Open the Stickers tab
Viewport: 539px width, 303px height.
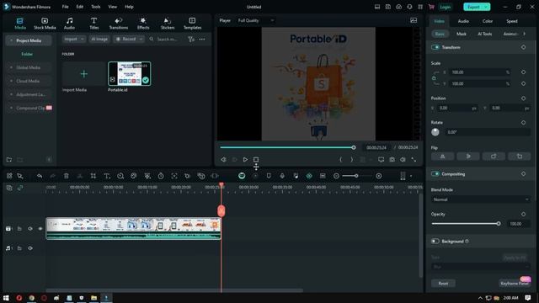coord(168,24)
